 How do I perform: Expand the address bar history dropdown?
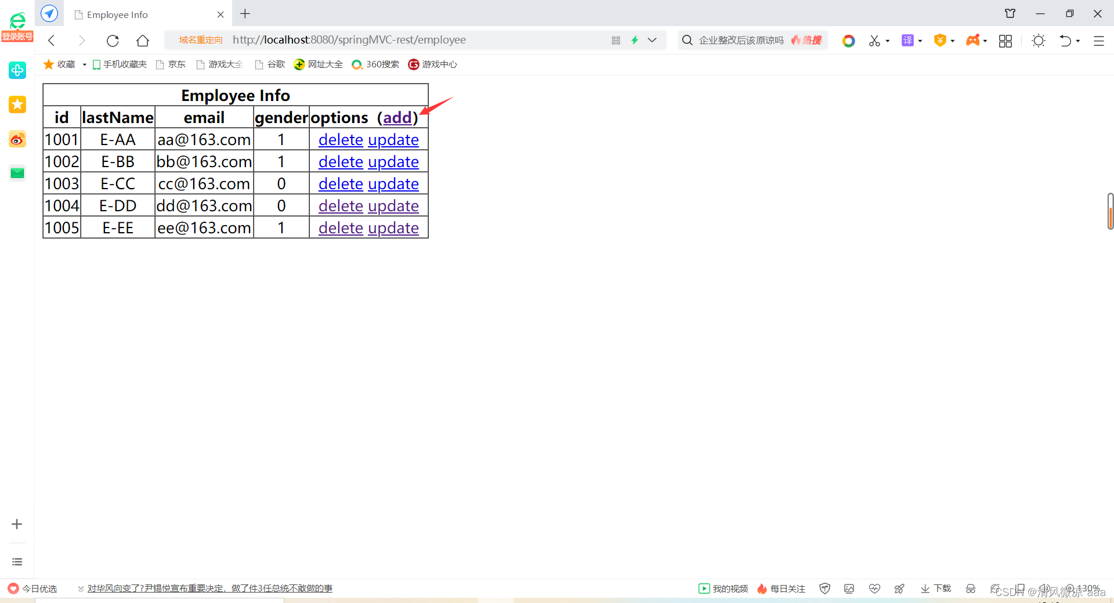652,40
